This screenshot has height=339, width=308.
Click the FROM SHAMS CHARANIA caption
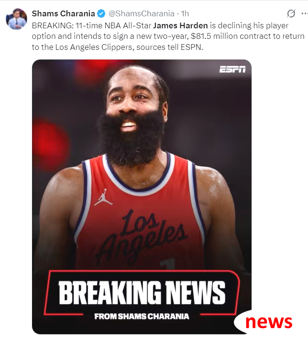pyautogui.click(x=142, y=316)
